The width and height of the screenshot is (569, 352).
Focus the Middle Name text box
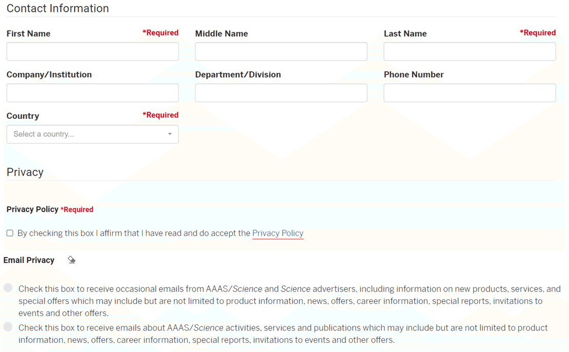coord(281,52)
